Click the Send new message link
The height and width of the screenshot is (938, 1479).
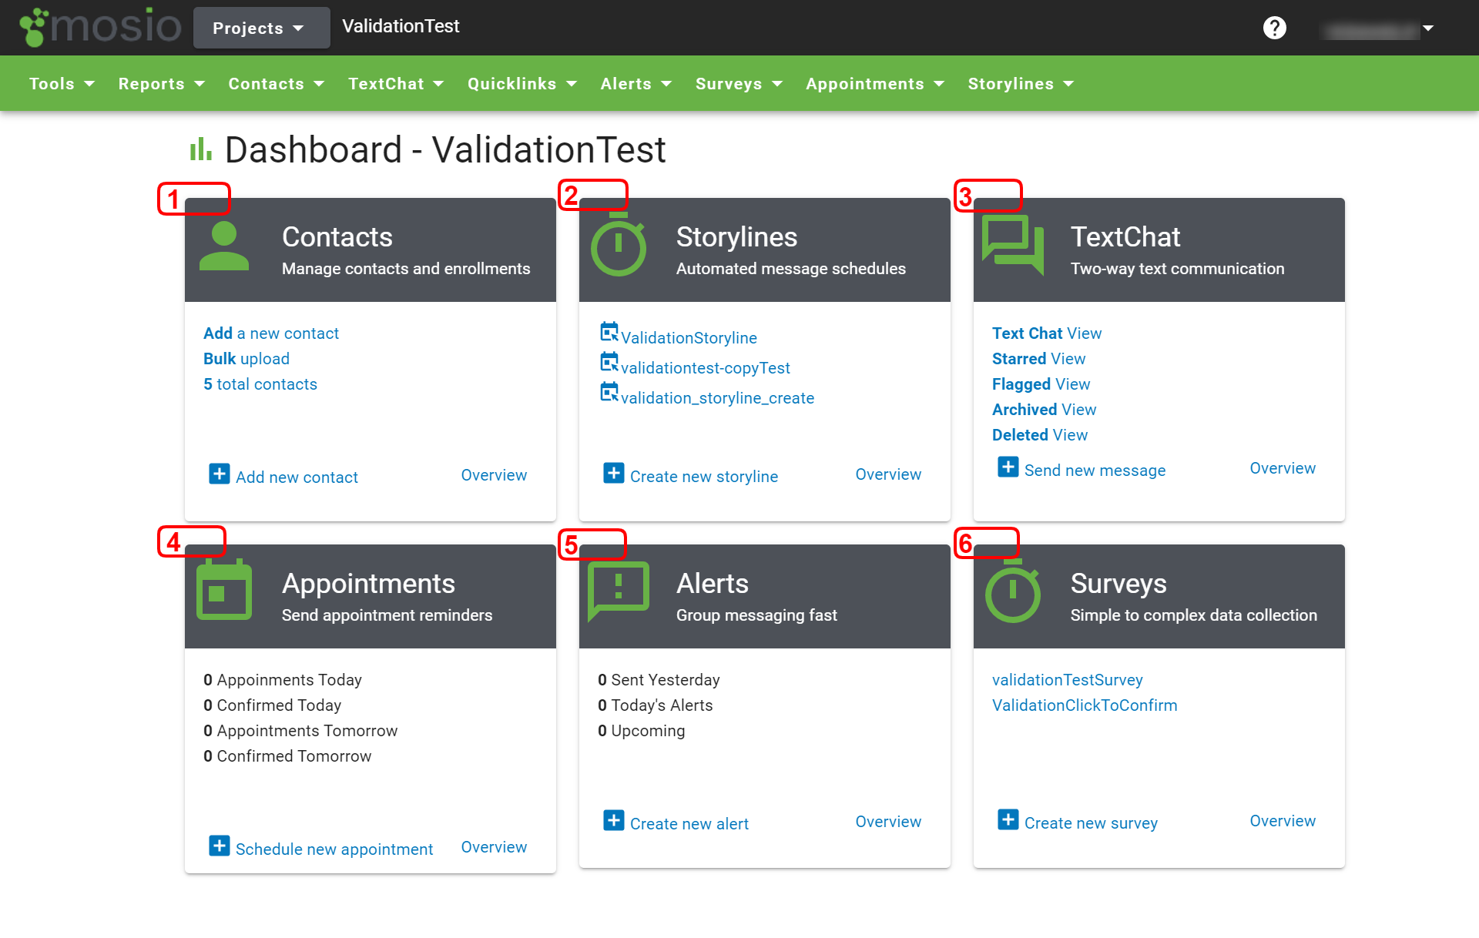1095,471
